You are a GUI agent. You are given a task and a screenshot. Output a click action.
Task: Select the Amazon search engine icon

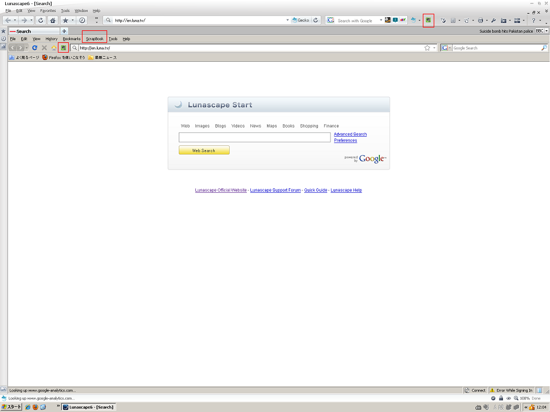pyautogui.click(x=388, y=20)
